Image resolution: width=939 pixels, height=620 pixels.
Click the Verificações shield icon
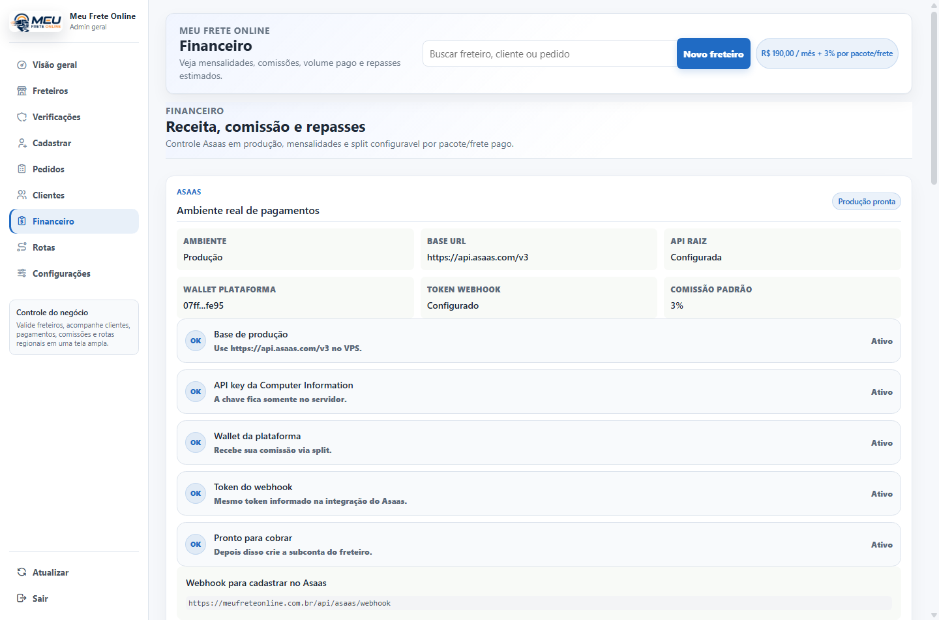[22, 117]
